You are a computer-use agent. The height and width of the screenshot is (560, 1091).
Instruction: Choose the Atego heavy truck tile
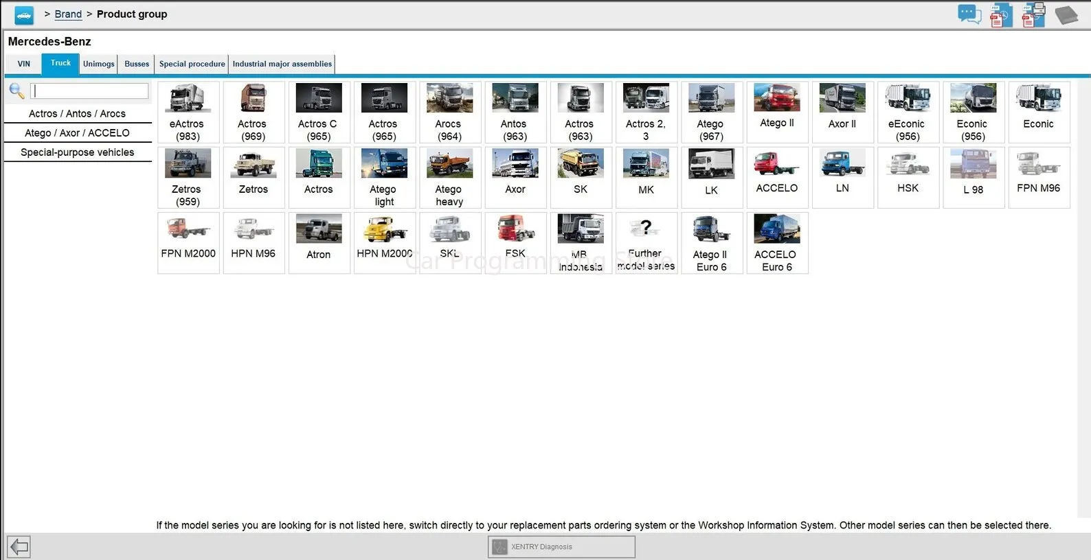[x=450, y=177]
